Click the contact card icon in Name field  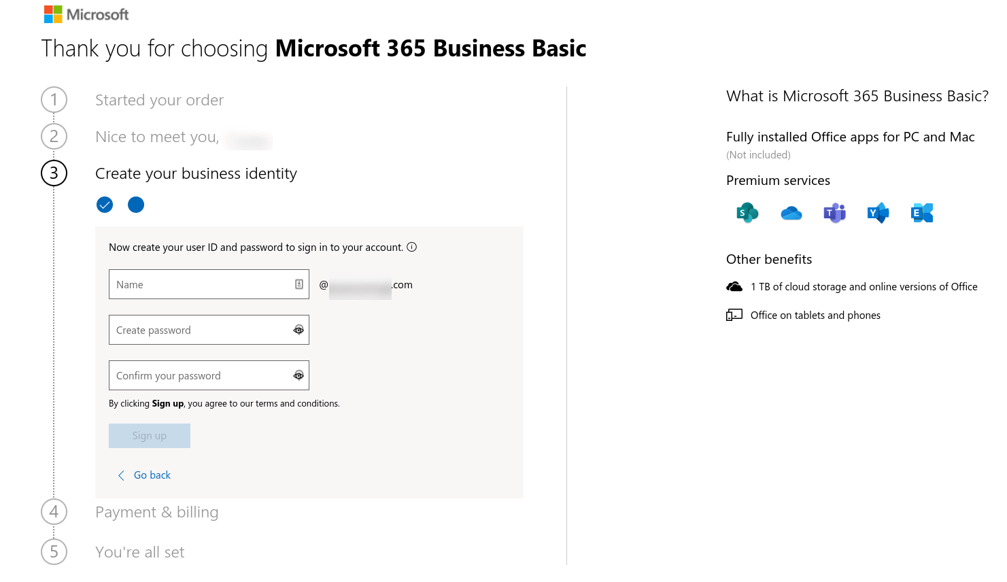(x=298, y=284)
